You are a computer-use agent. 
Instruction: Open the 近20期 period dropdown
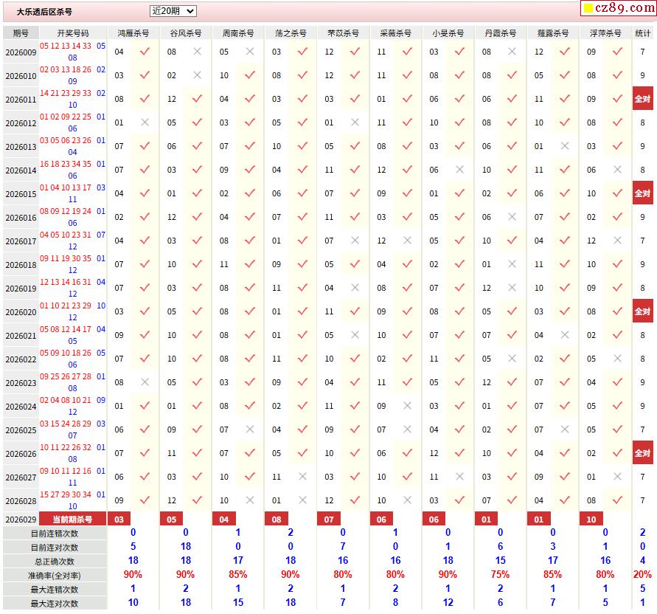tap(173, 11)
